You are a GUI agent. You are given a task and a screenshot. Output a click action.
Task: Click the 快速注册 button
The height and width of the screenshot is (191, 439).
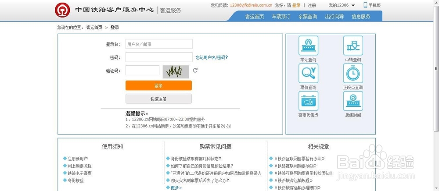tap(158, 99)
